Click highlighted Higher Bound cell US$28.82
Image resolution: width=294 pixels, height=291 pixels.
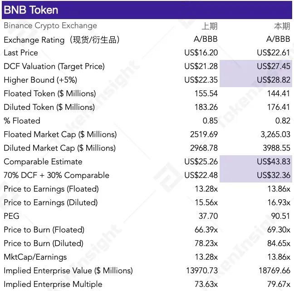pos(273,80)
